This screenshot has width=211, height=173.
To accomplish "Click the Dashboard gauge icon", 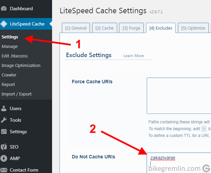I will 4,8.
